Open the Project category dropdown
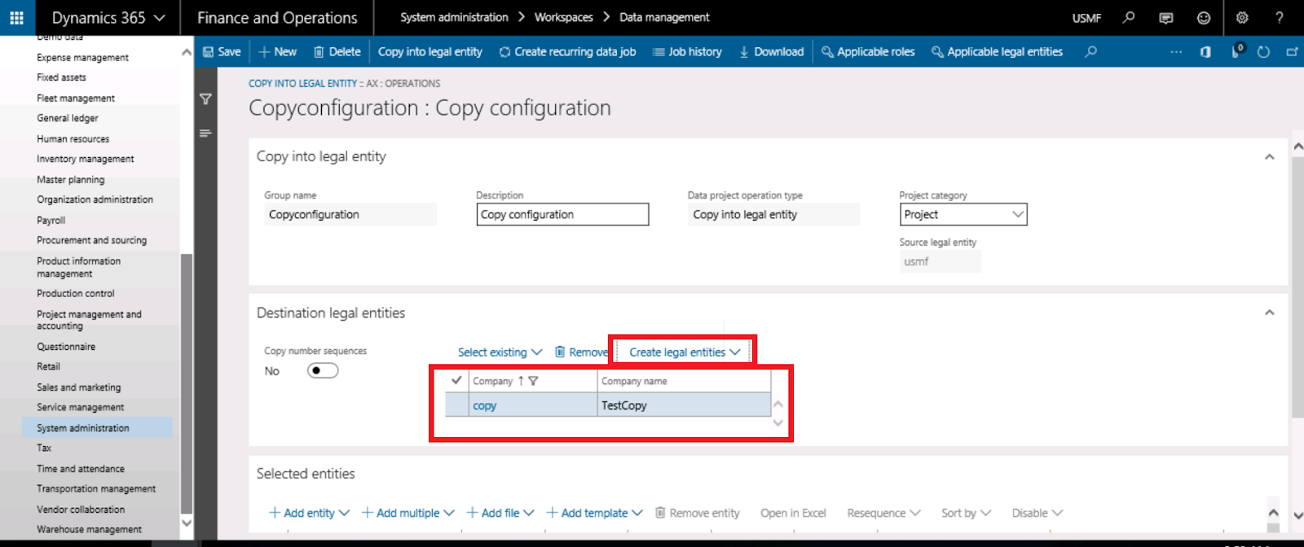Image resolution: width=1304 pixels, height=547 pixels. click(x=1017, y=215)
